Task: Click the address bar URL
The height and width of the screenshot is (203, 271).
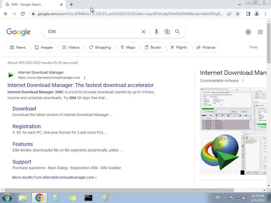Action: pyautogui.click(x=130, y=14)
